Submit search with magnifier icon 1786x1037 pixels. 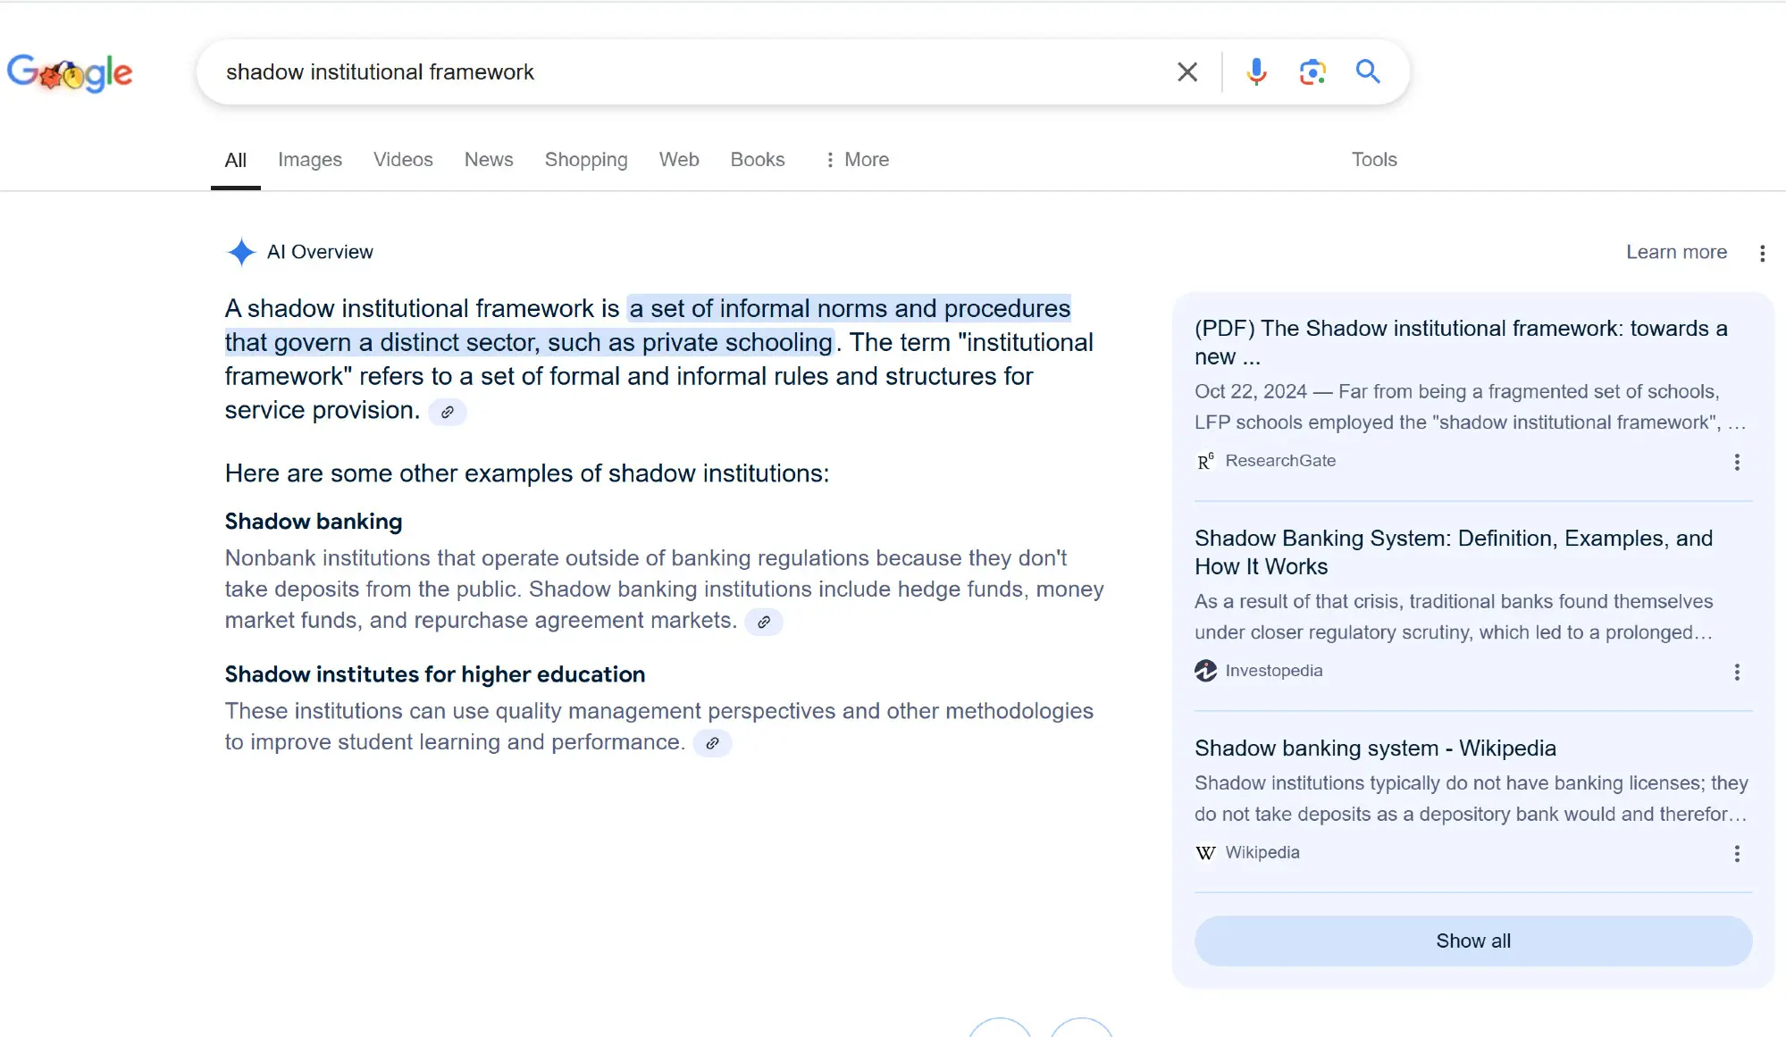click(x=1368, y=71)
